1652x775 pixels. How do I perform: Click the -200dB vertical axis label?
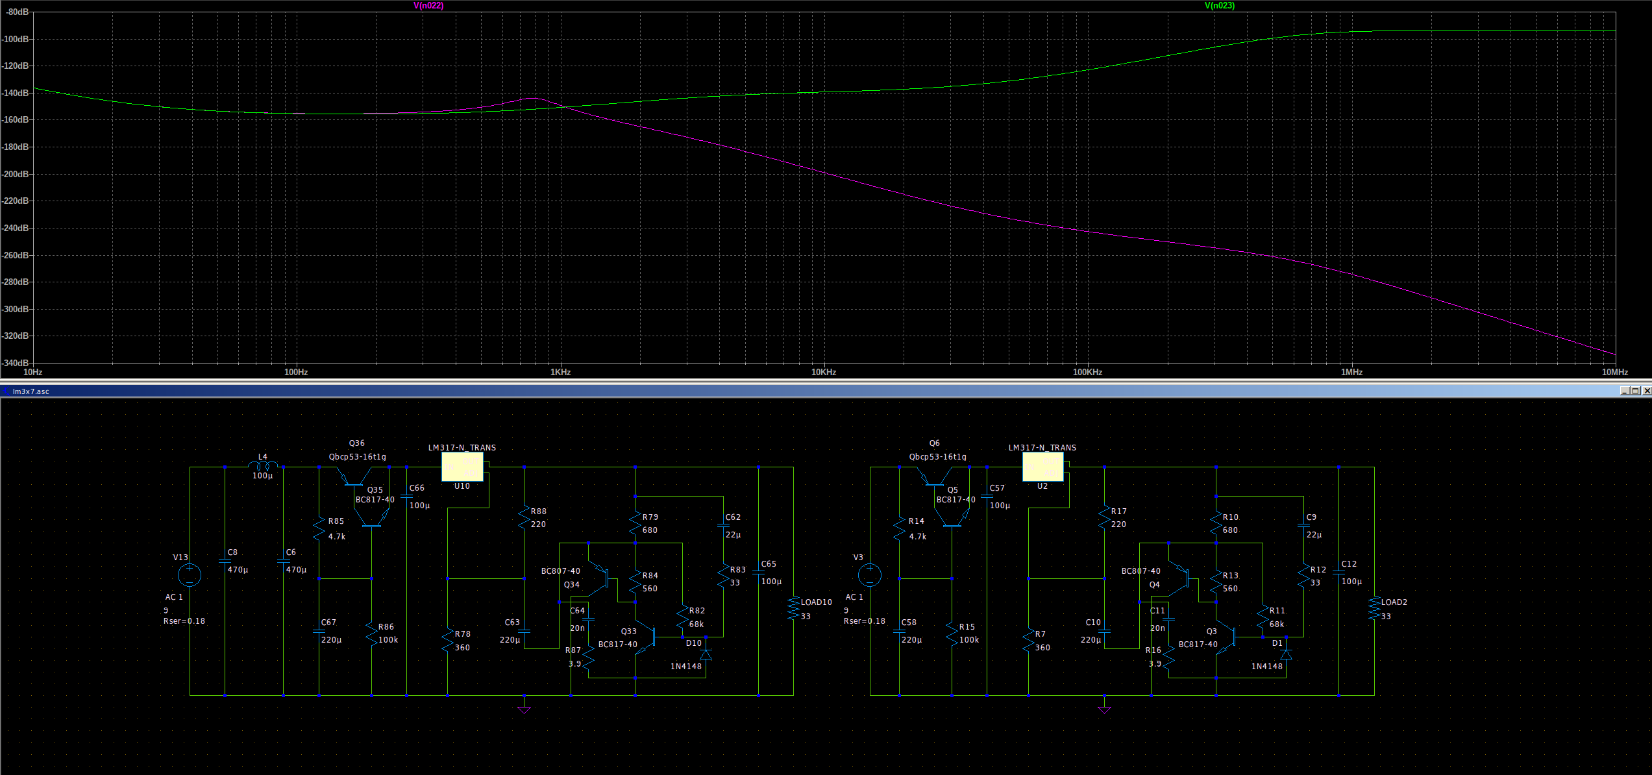pyautogui.click(x=15, y=174)
